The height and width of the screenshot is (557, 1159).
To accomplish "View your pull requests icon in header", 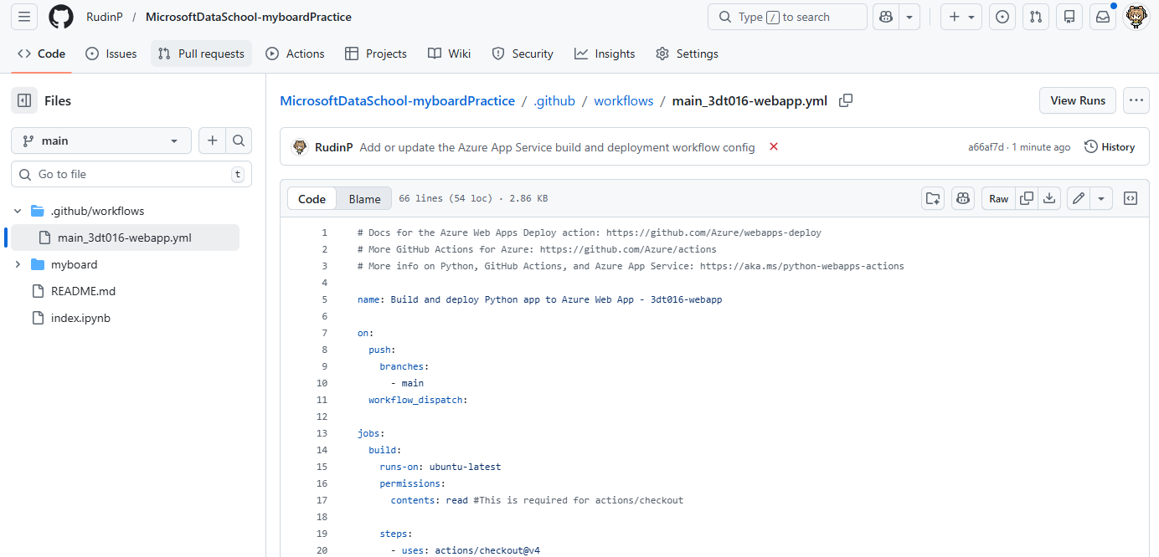I will tap(1036, 17).
